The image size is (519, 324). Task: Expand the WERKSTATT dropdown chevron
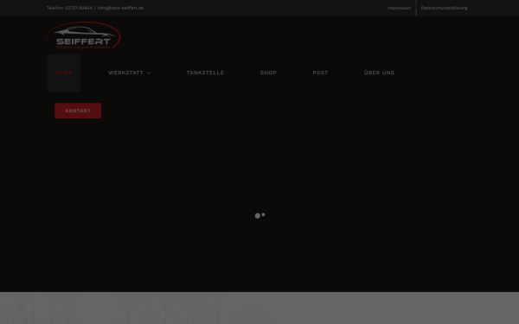tap(149, 73)
